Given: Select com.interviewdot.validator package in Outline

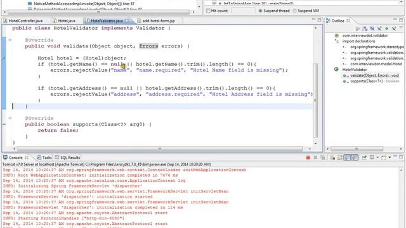Looking at the screenshot, I should pos(365,35).
